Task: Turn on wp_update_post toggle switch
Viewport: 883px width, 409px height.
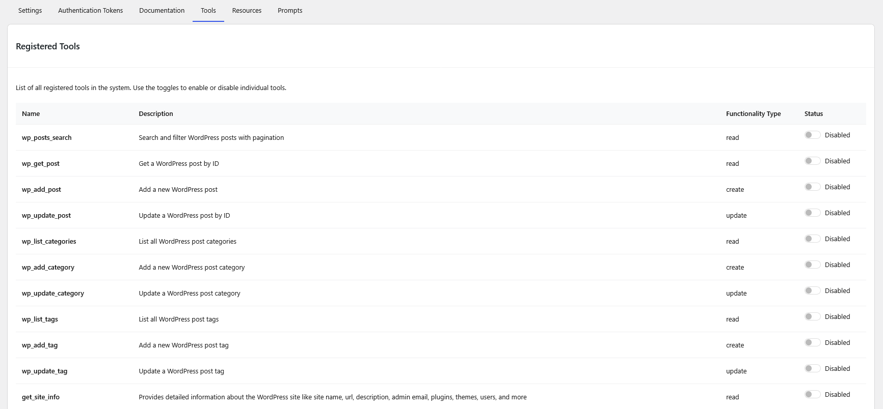Action: coord(812,213)
